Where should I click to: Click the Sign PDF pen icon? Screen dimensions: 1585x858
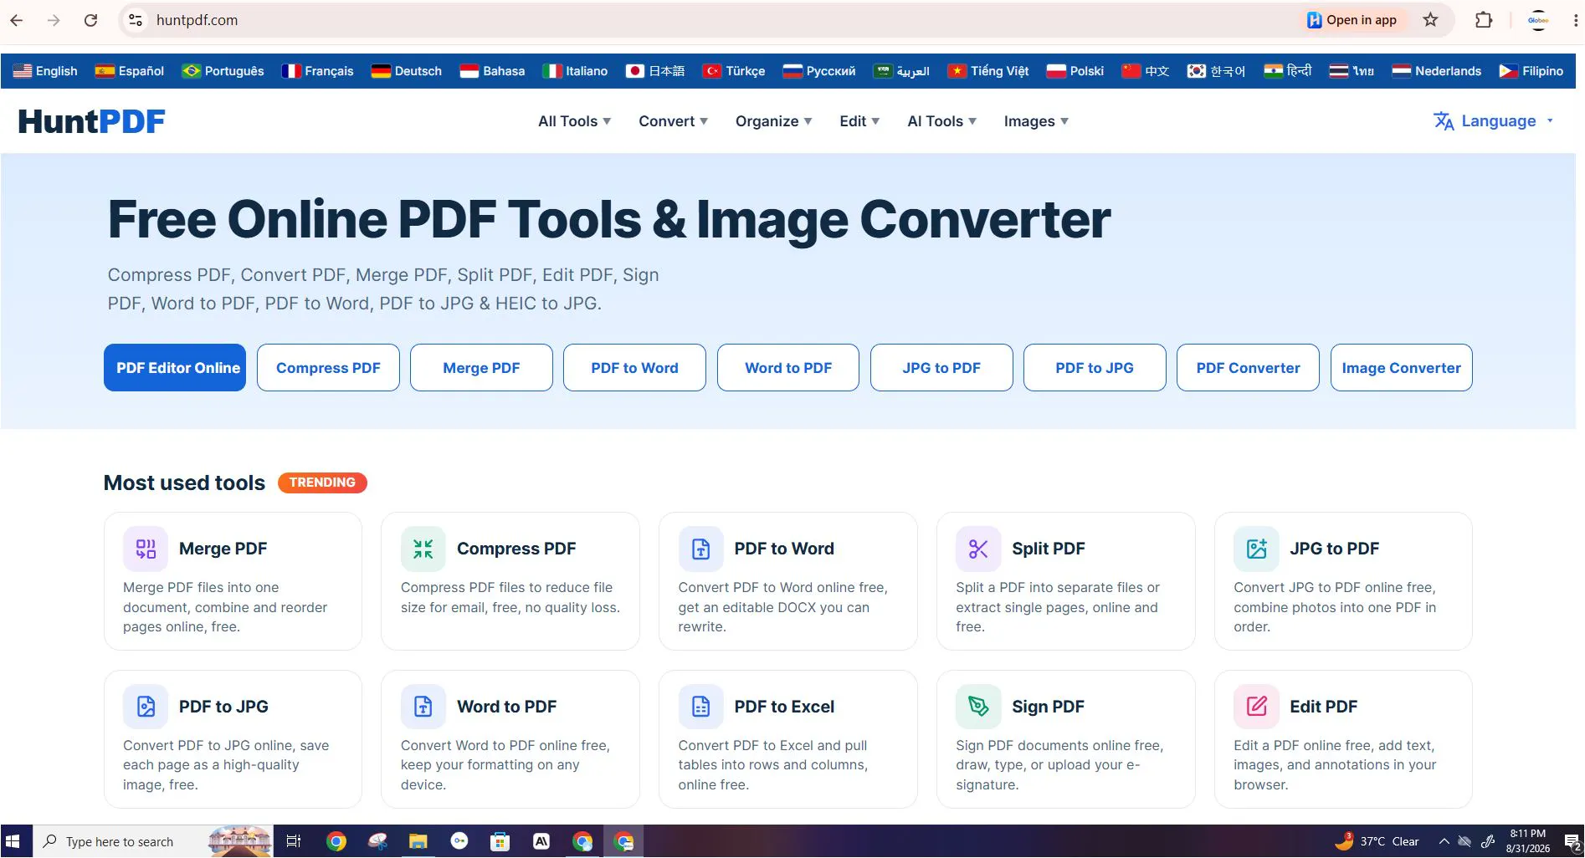(x=978, y=707)
